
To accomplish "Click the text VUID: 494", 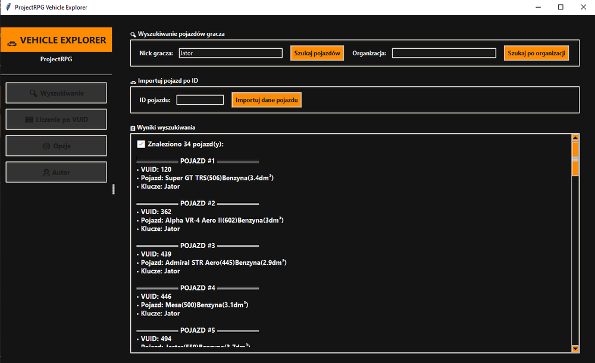I will (x=156, y=339).
